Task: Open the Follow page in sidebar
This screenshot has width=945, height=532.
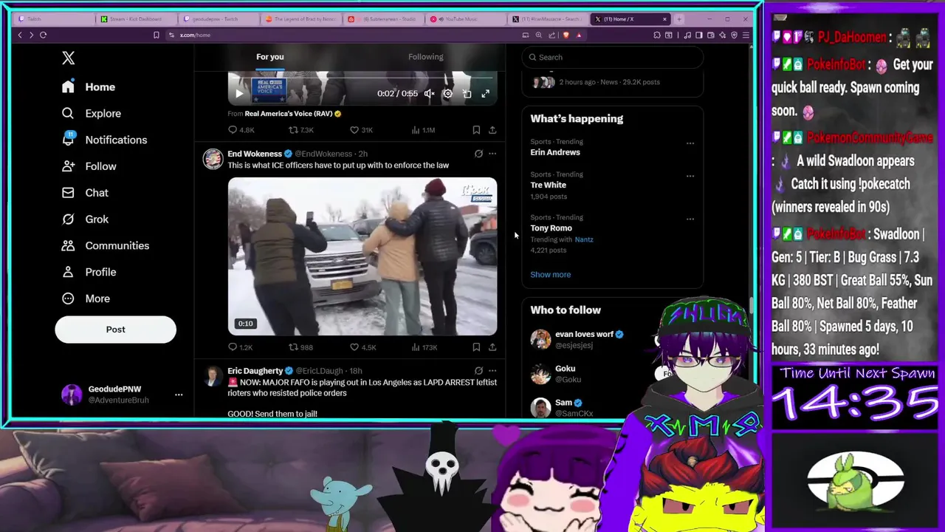Action: (x=89, y=166)
